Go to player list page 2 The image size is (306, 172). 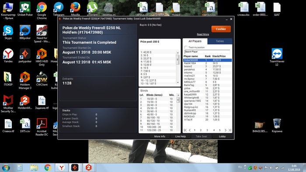201,130
